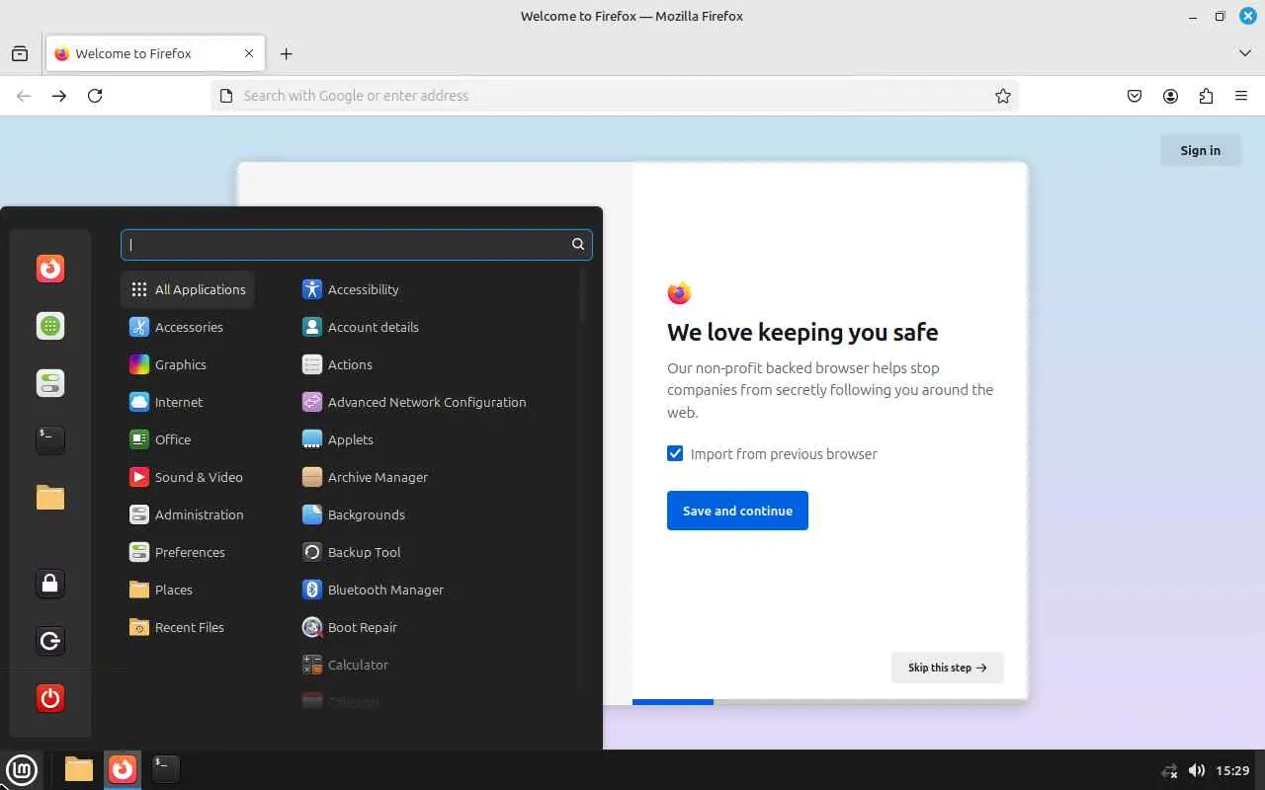Select the Graphics category
This screenshot has width=1265, height=790.
click(188, 364)
